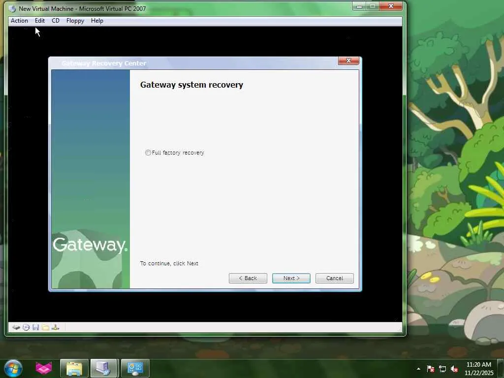The width and height of the screenshot is (504, 378).
Task: Open Action Center flag tray icon
Action: pyautogui.click(x=430, y=369)
